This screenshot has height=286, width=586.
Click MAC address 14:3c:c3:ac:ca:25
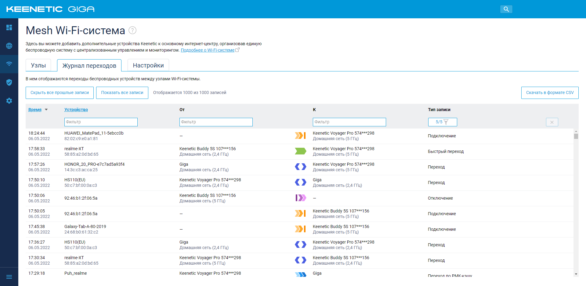[x=81, y=170]
